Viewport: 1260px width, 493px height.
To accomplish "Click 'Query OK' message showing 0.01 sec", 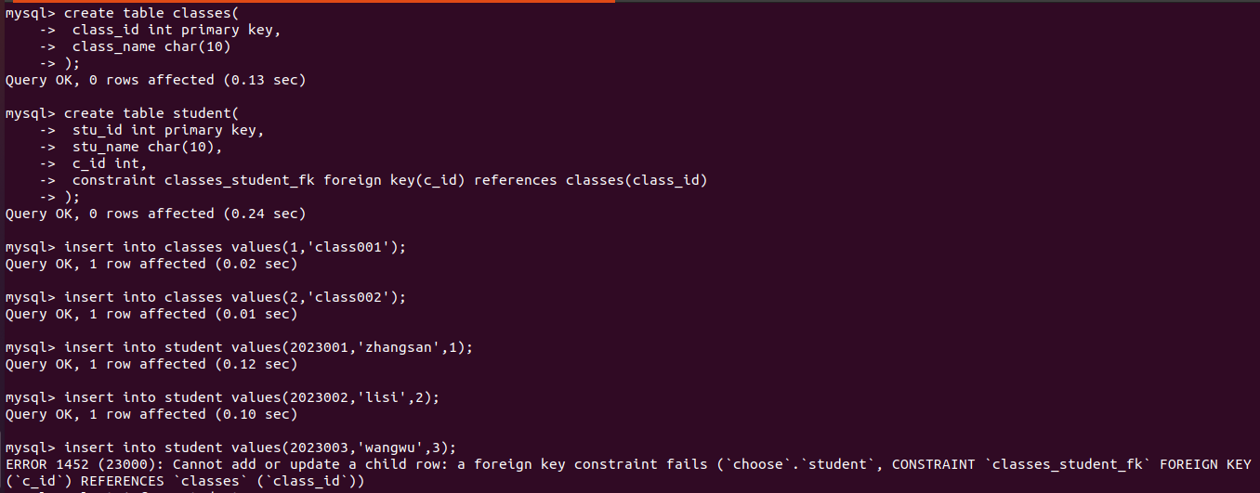I will [x=151, y=314].
